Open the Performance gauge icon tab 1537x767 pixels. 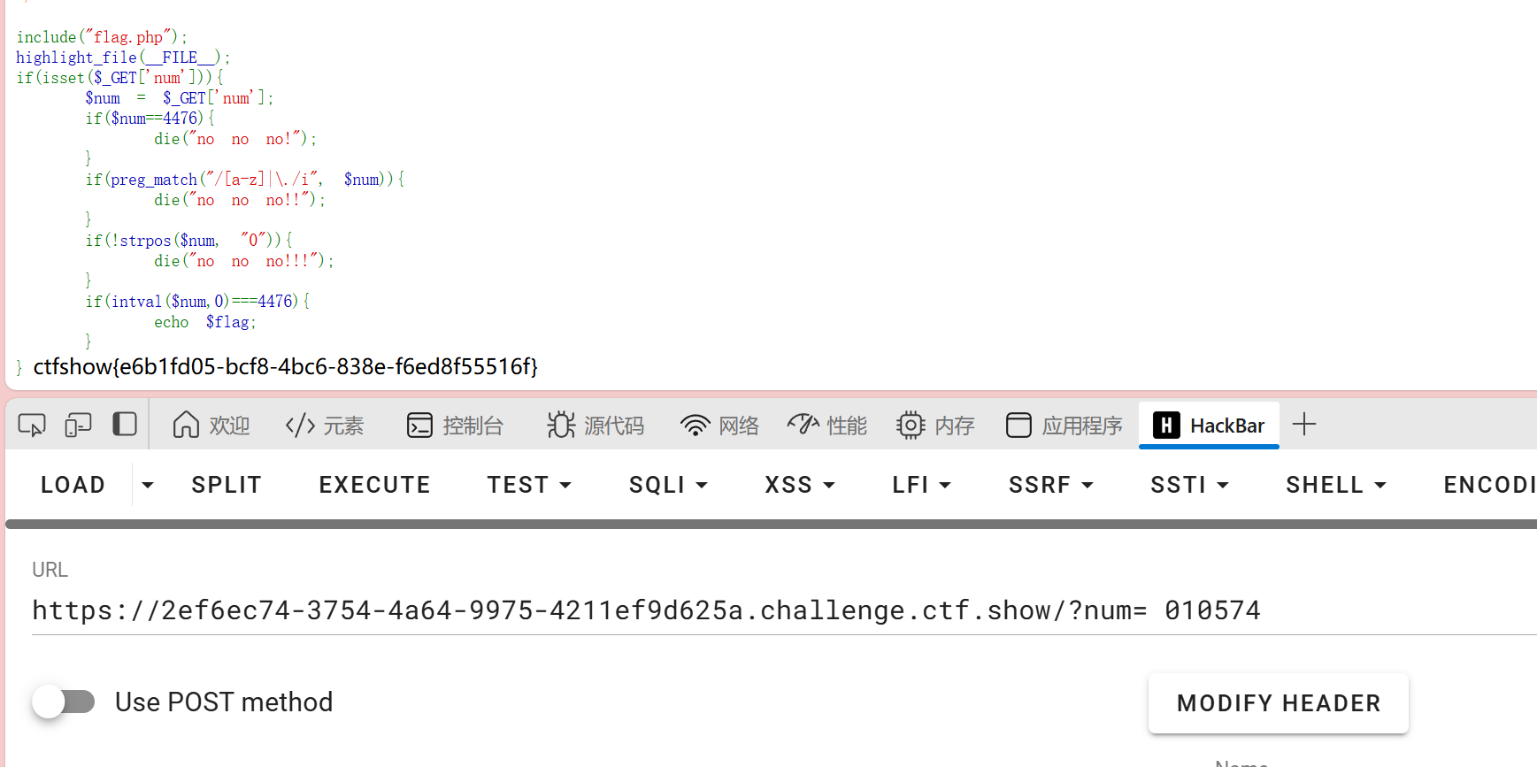tap(827, 426)
